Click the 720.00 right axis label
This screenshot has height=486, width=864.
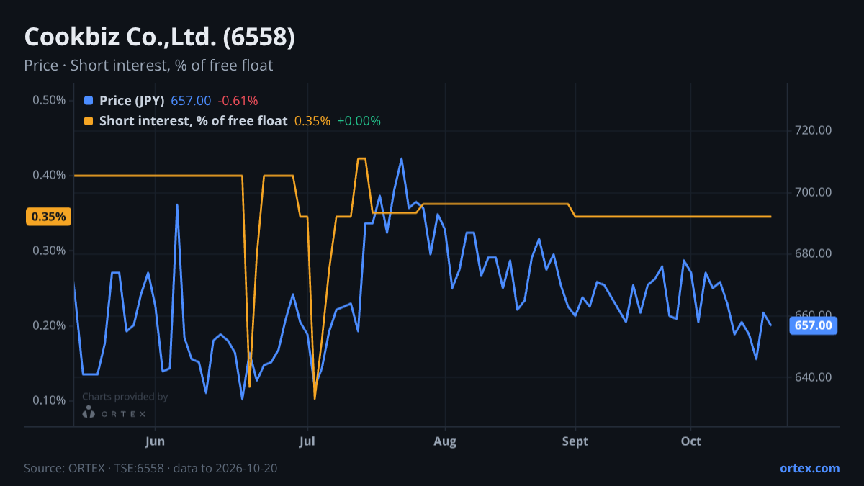coord(814,130)
